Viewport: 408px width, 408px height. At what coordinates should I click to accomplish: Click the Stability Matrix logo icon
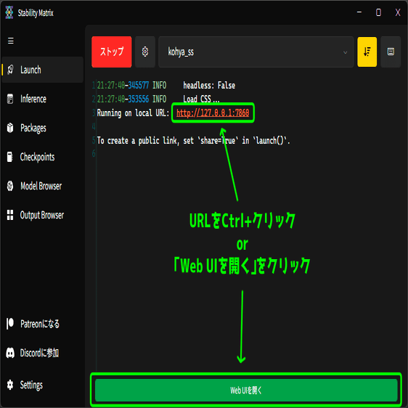coord(9,12)
